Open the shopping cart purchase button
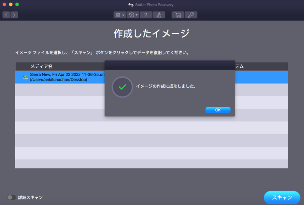 click(178, 15)
